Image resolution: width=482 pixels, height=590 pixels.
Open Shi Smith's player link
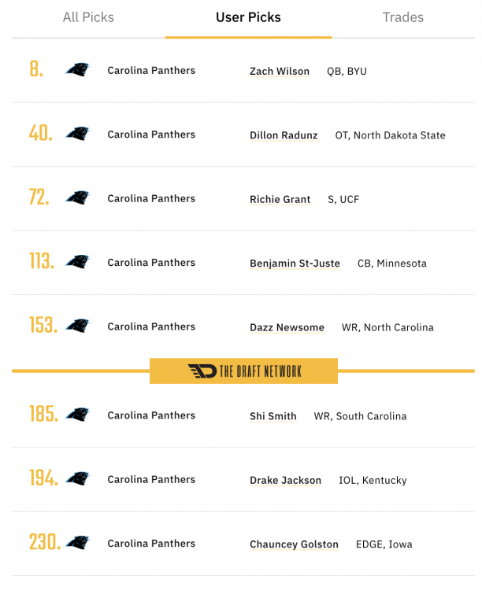[273, 416]
